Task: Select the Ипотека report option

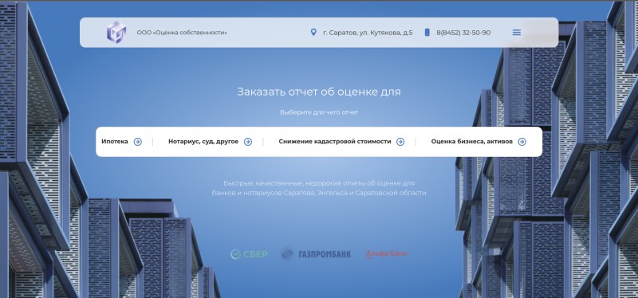Action: pos(115,142)
